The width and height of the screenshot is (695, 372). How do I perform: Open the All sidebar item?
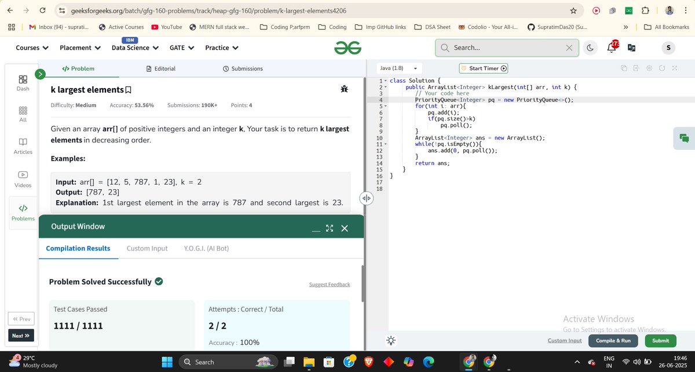click(x=23, y=114)
